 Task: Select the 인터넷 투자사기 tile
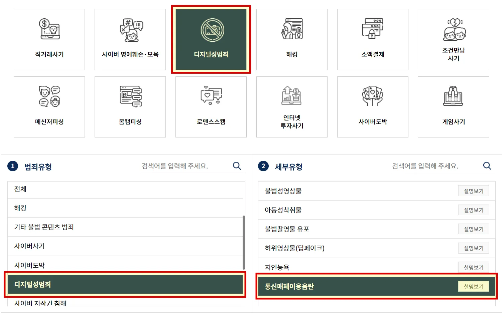(x=292, y=107)
